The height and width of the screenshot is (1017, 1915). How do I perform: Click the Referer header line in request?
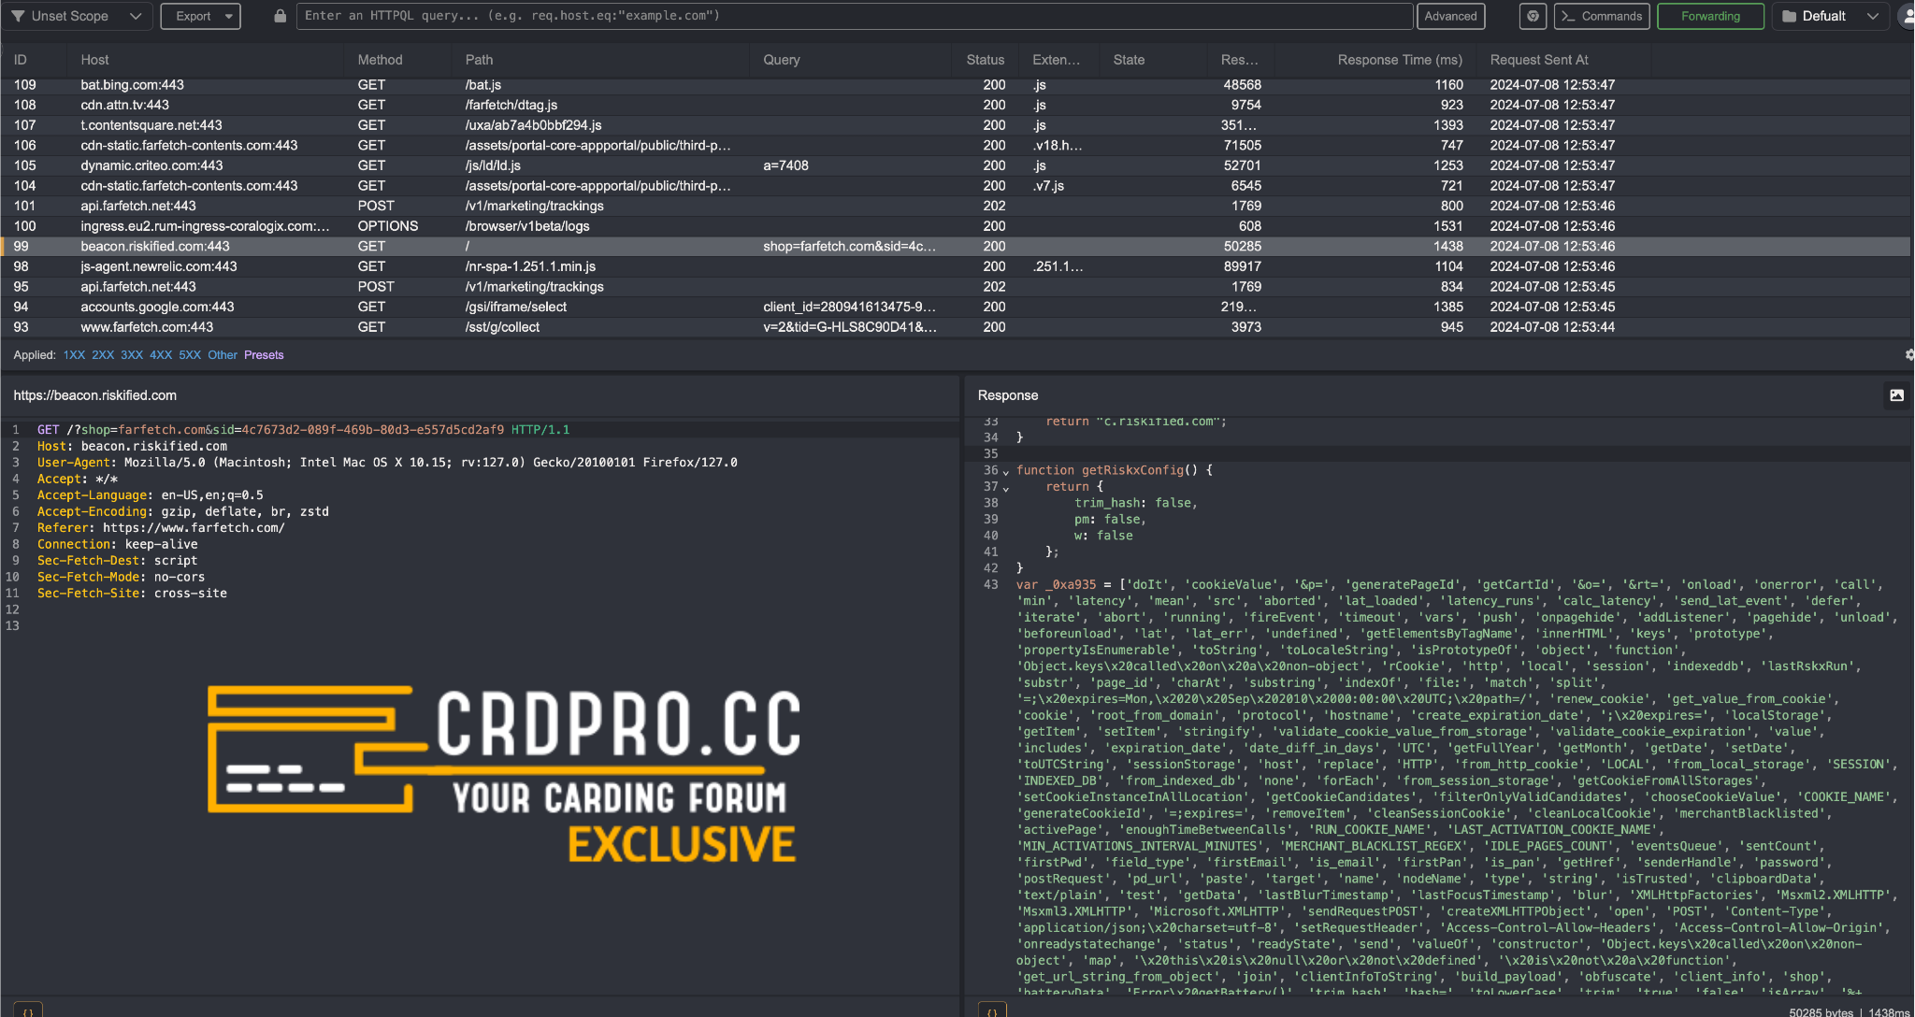[x=161, y=528]
